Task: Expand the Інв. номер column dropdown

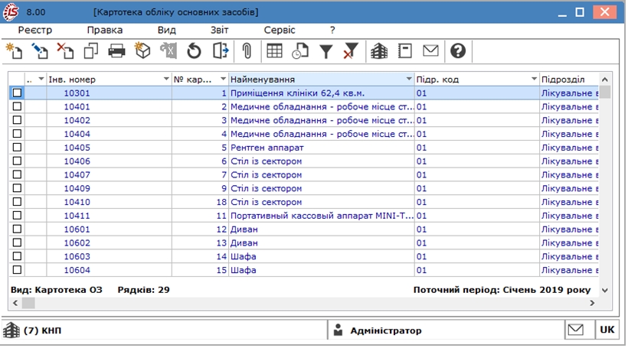Action: tap(166, 80)
